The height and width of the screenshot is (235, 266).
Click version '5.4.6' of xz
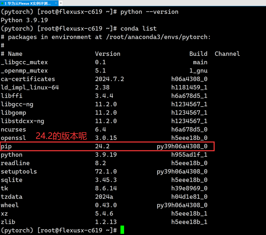104,213
